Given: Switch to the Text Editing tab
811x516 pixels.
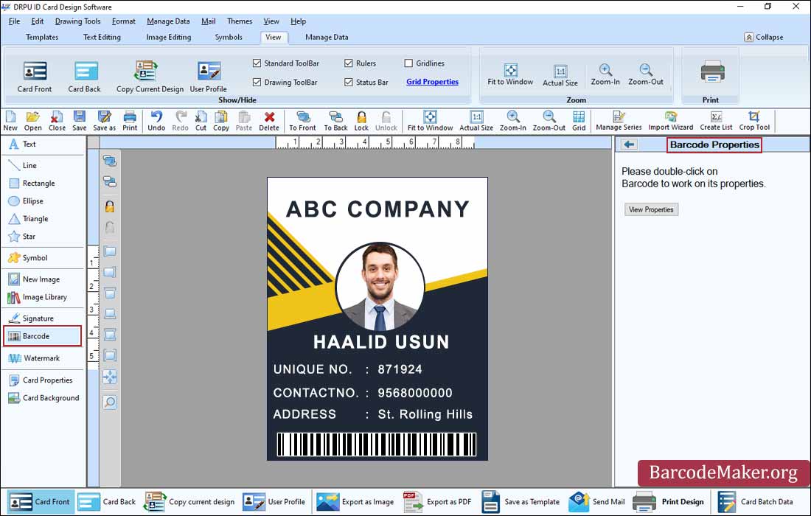Looking at the screenshot, I should (102, 38).
